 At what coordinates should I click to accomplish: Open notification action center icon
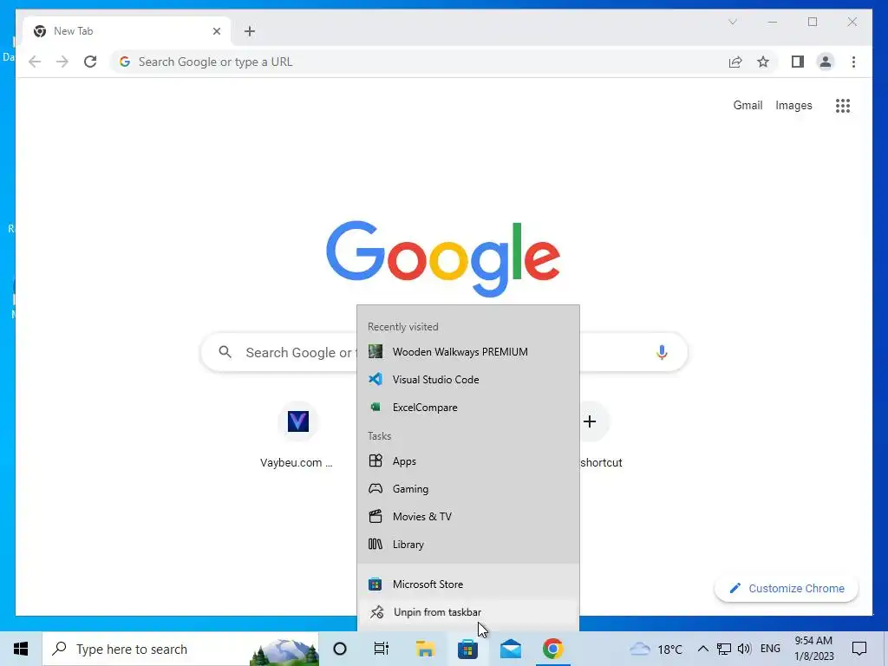tap(859, 649)
